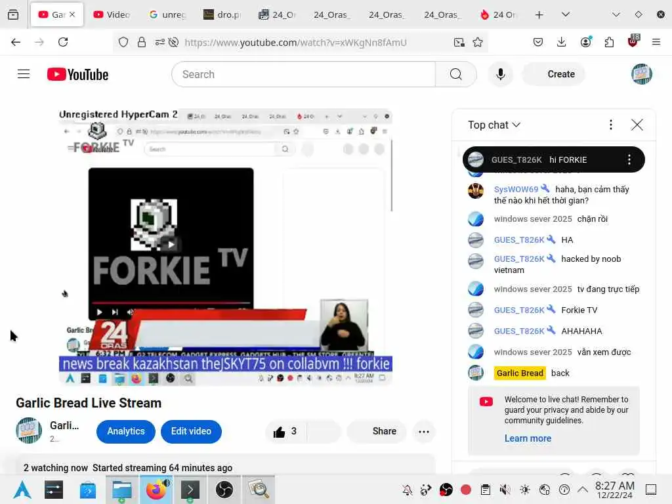
Task: Open live chat more options
Action: pos(611,125)
